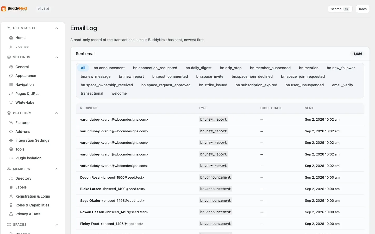Click the License badge icon

(11, 47)
